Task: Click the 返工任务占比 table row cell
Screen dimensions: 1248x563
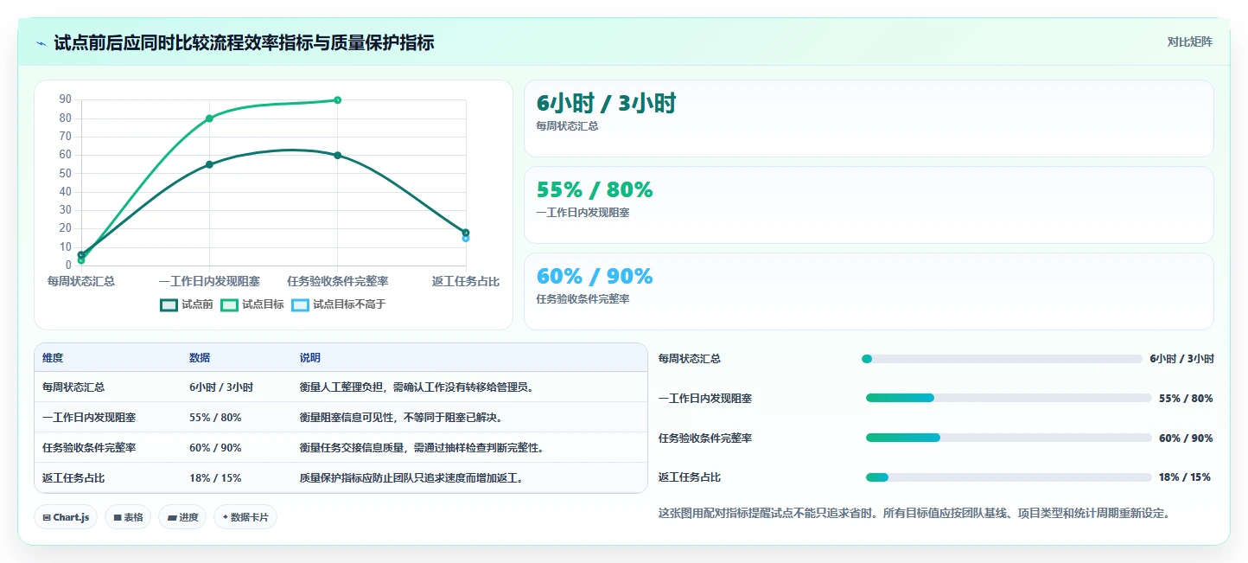Action: [x=73, y=478]
